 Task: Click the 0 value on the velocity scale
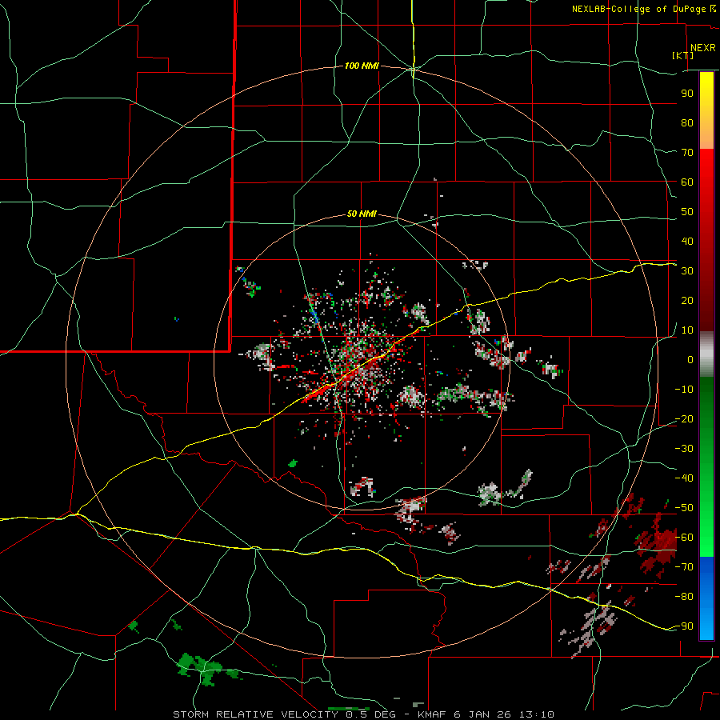[x=690, y=360]
